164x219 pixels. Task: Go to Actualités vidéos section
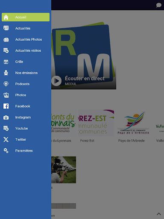tap(26, 50)
